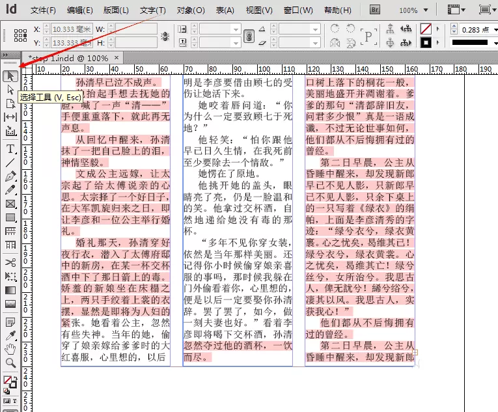Open scale Y percentage dropdown
Viewport: 498px width, 412px height.
point(236,43)
